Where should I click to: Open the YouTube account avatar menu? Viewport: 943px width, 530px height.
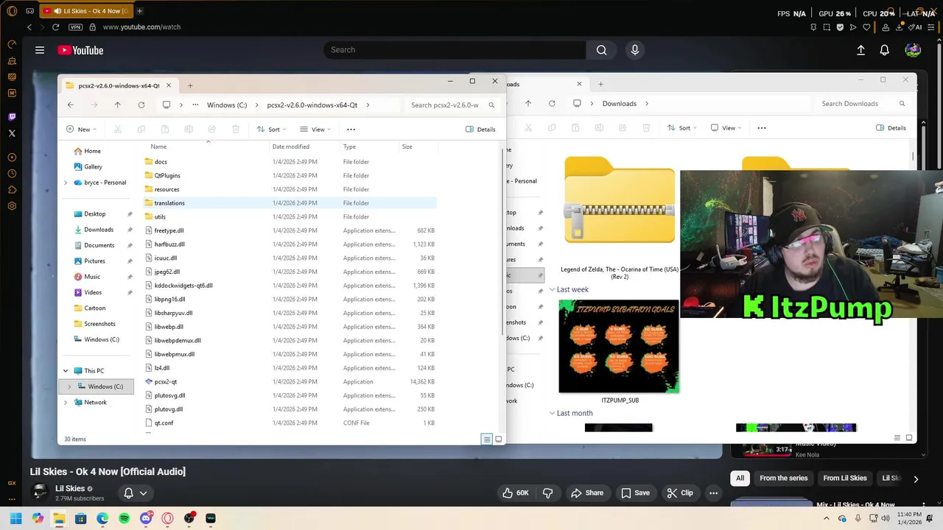[913, 50]
